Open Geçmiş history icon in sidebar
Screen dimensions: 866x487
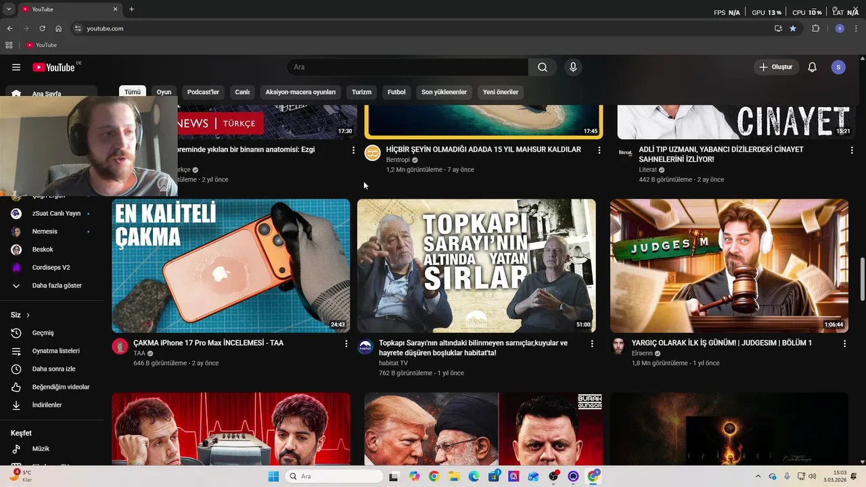pos(16,333)
